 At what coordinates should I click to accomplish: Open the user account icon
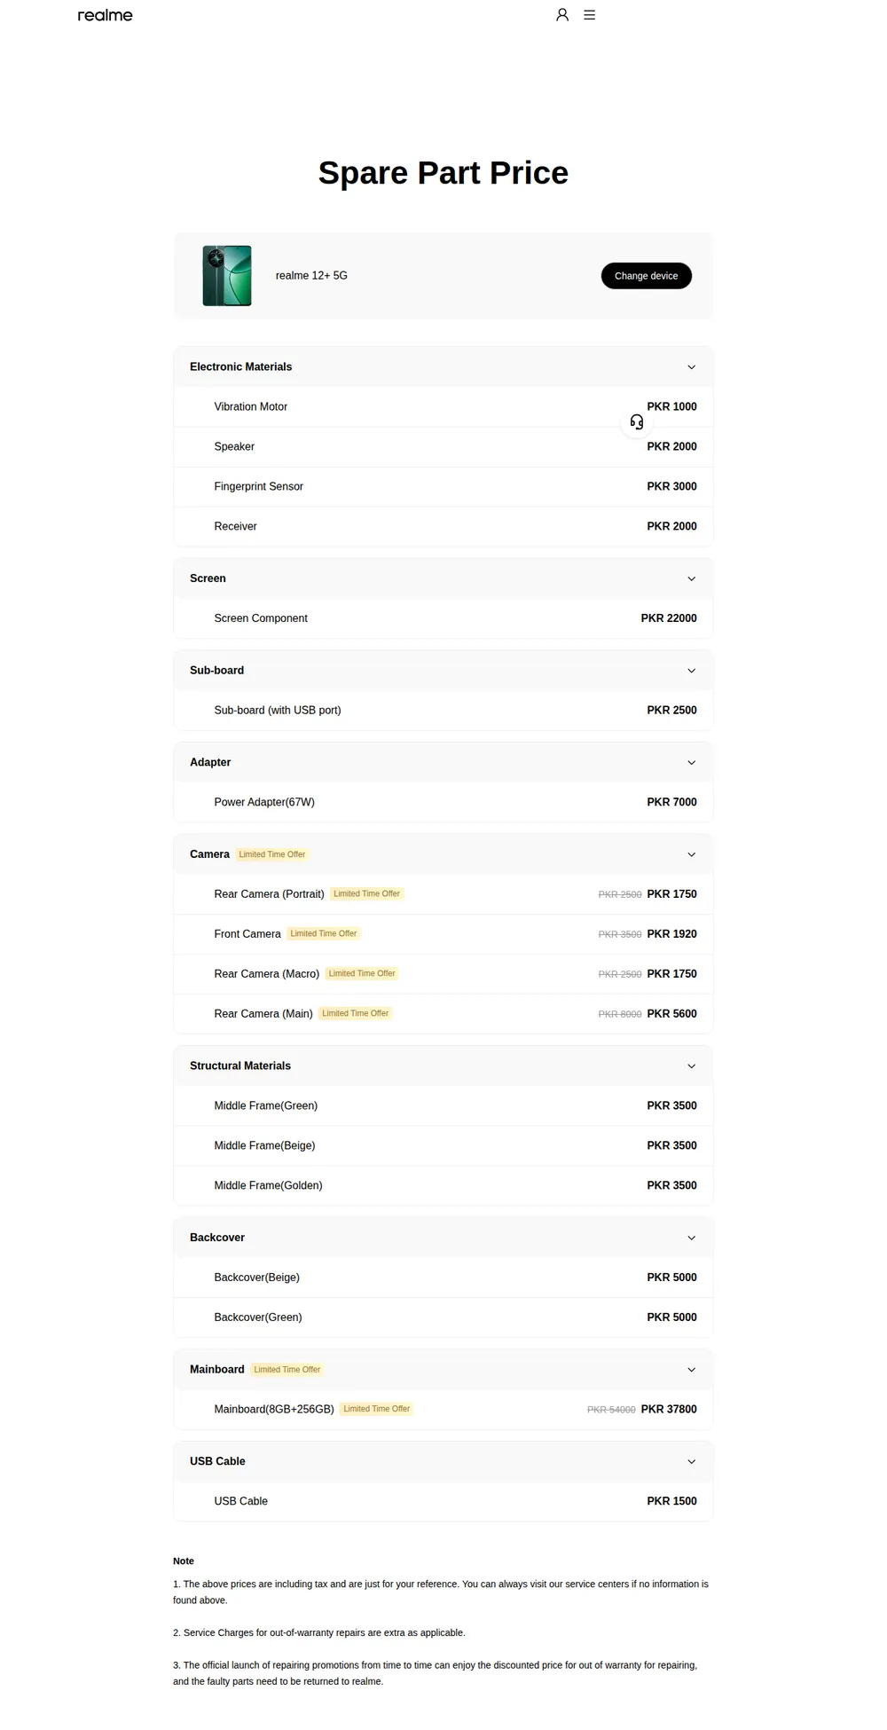pos(562,15)
